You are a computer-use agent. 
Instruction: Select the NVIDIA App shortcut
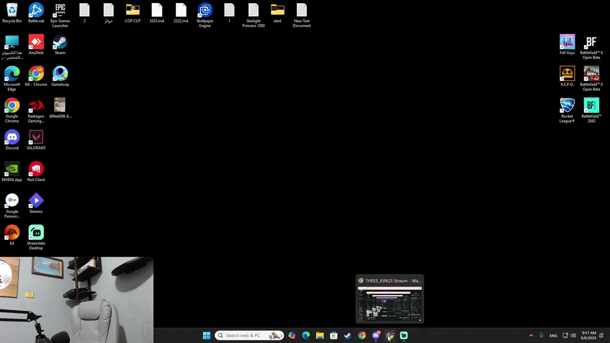tap(12, 172)
